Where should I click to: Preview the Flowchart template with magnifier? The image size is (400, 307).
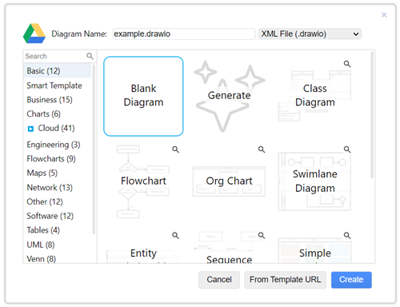175,150
